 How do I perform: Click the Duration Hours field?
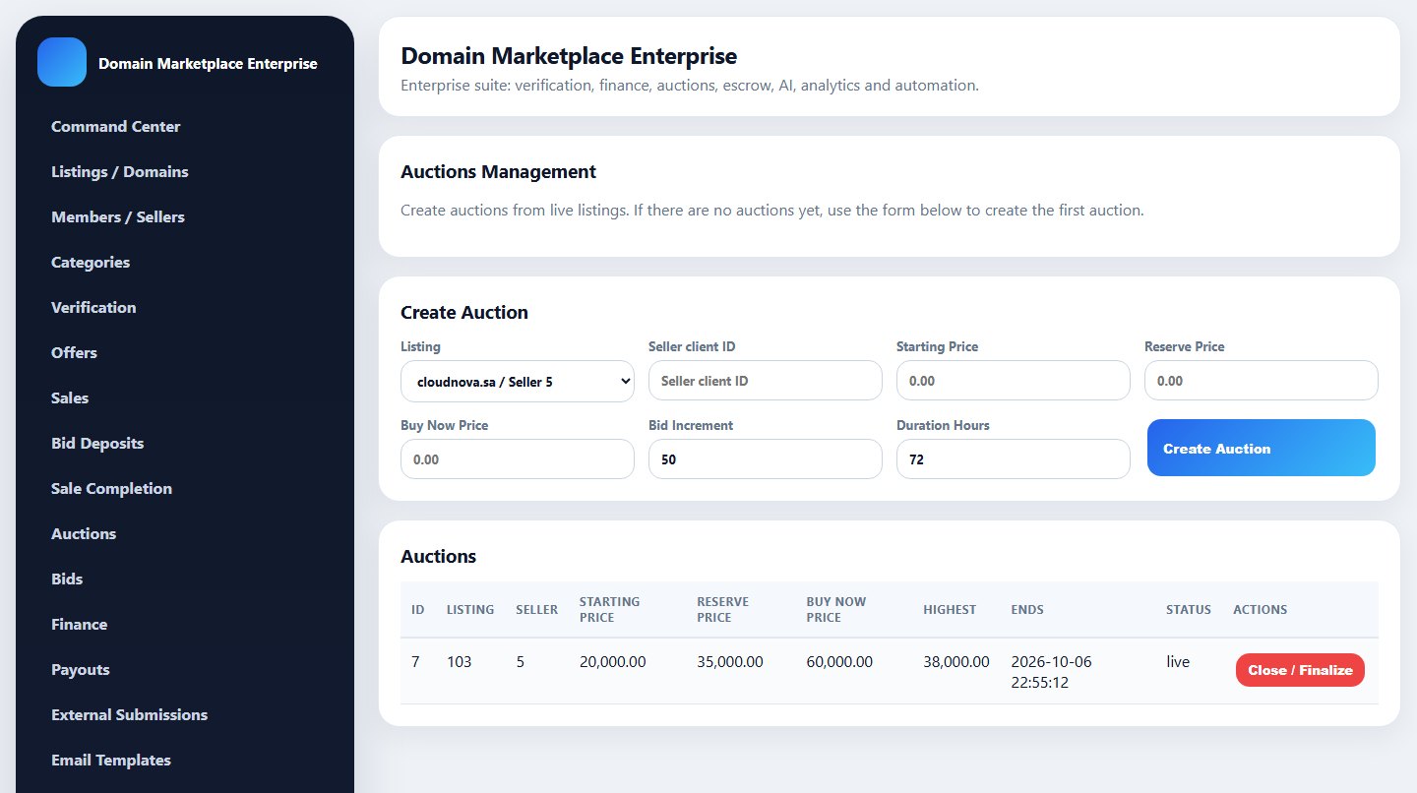tap(1014, 458)
